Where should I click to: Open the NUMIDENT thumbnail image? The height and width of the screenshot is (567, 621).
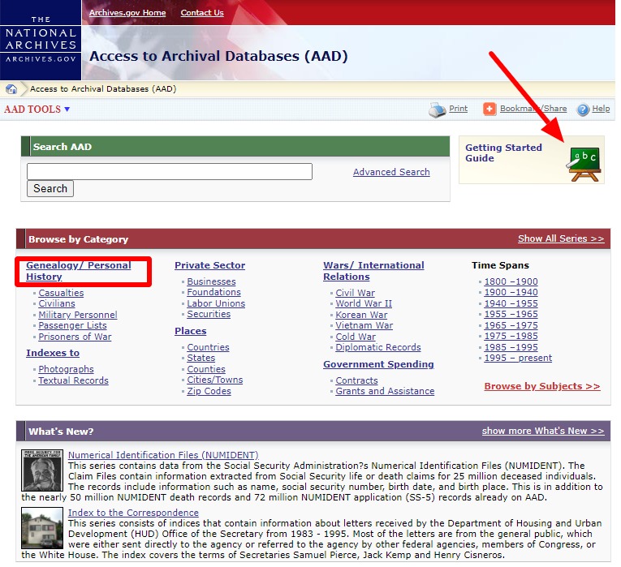click(x=42, y=470)
